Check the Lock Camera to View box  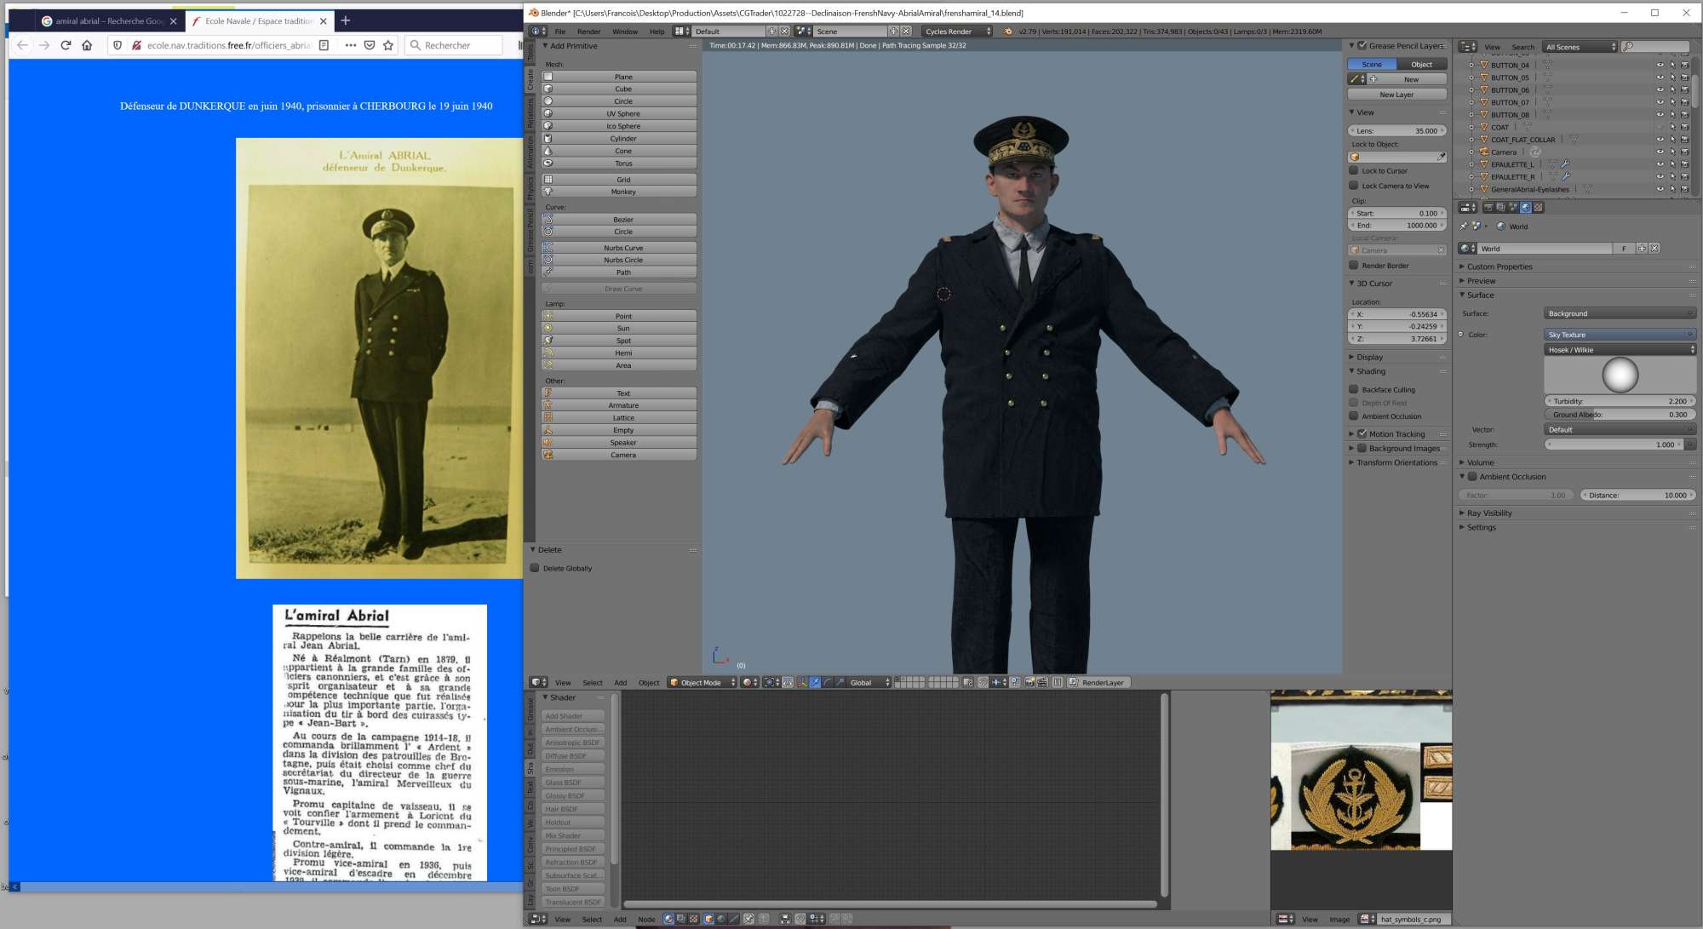[x=1354, y=186]
